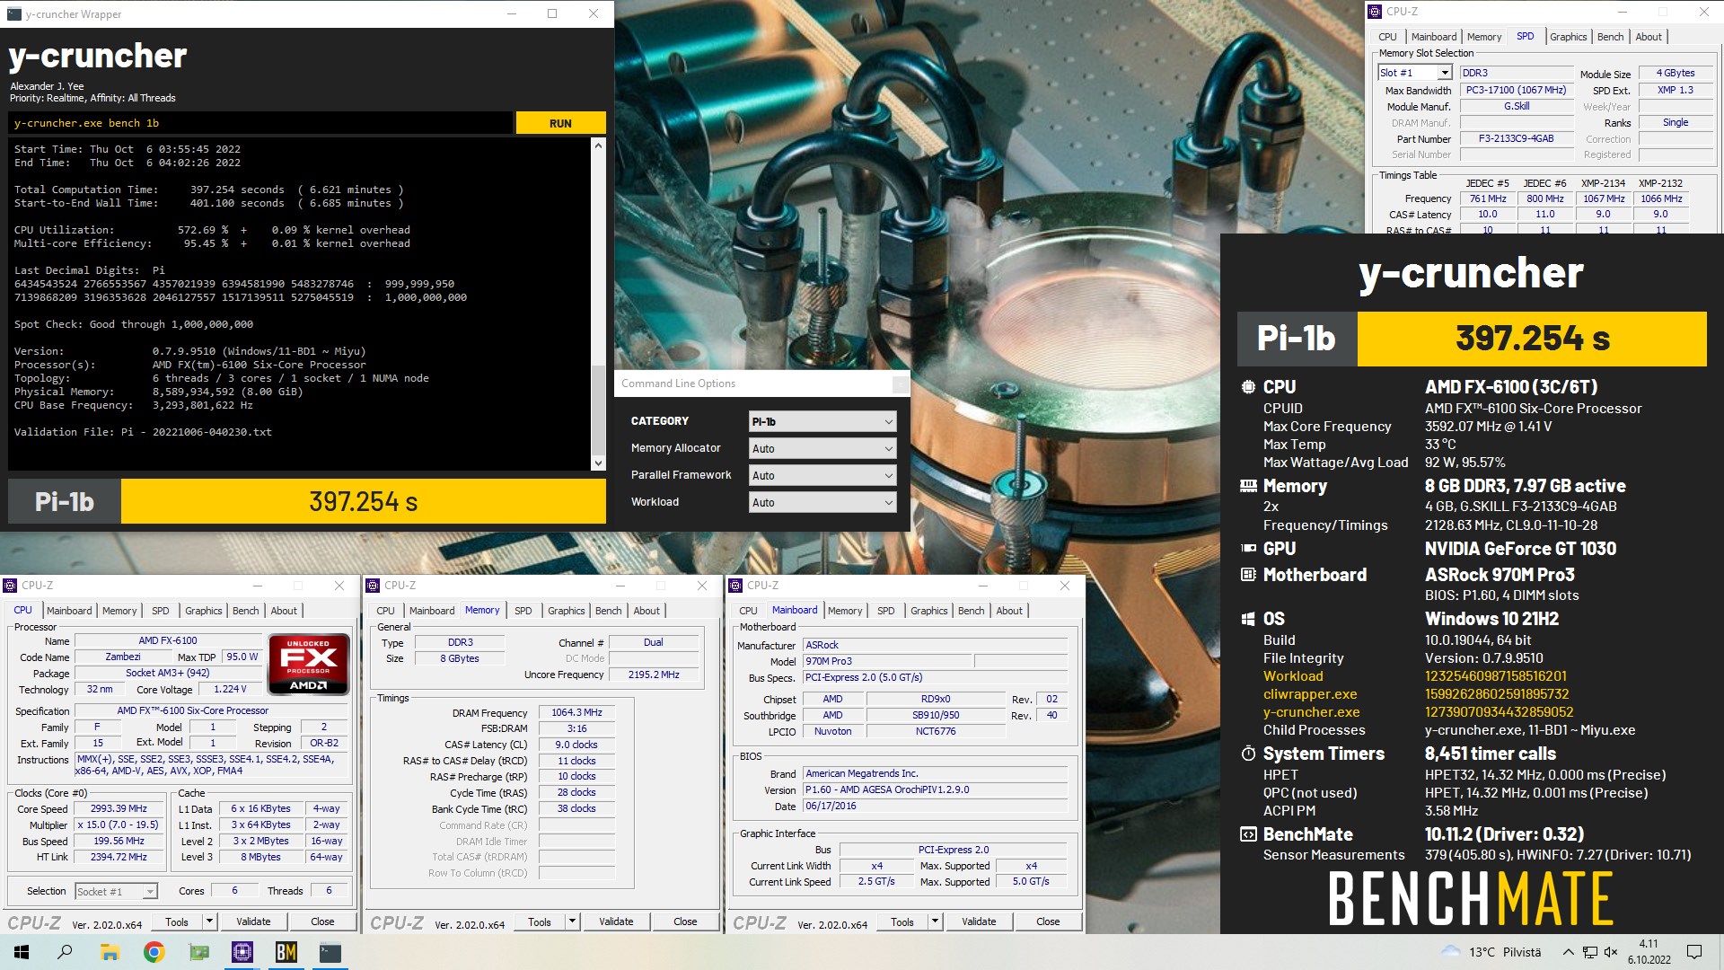Open the CATEGORY Pi-1b dropdown
The image size is (1724, 970).
click(x=822, y=421)
